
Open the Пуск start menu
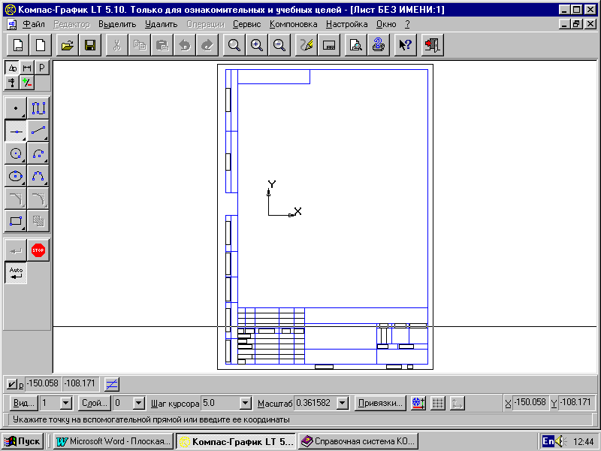pyautogui.click(x=23, y=441)
